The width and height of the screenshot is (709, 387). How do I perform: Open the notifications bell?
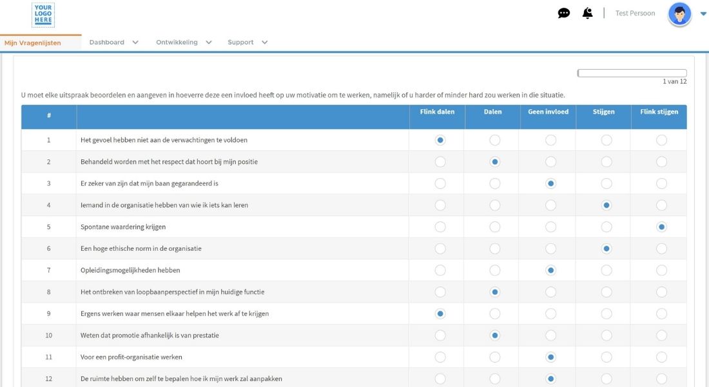tap(587, 14)
